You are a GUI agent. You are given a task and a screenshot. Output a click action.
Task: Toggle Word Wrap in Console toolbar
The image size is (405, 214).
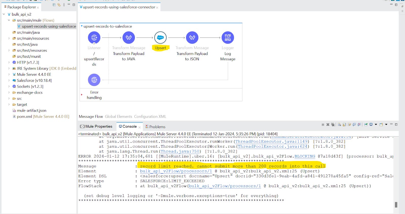click(349, 124)
